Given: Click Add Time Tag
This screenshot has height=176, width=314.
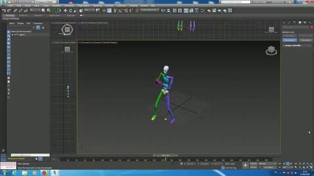Looking at the screenshot, I should (231, 168).
